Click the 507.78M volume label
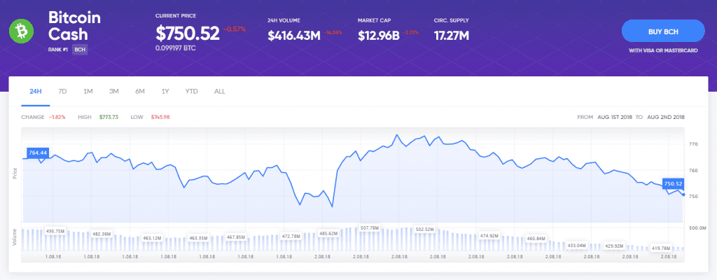 (x=370, y=227)
